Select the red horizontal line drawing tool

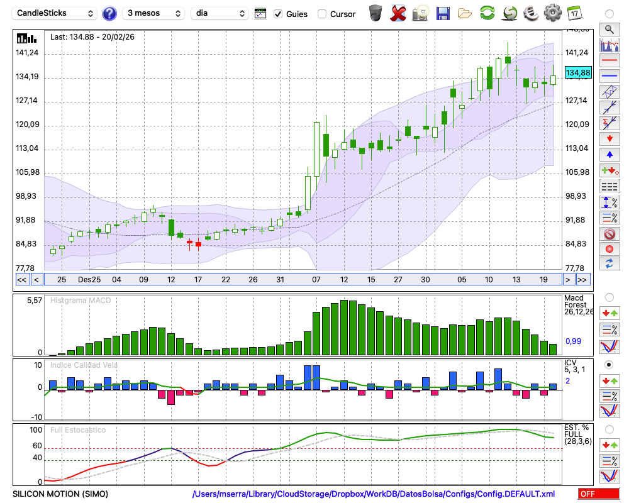click(609, 61)
